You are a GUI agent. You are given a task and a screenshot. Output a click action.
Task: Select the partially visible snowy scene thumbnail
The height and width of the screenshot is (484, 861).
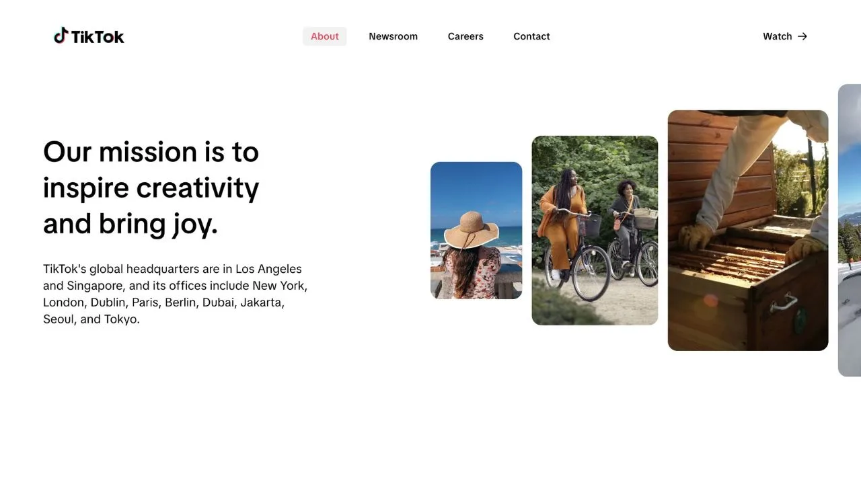pos(850,230)
